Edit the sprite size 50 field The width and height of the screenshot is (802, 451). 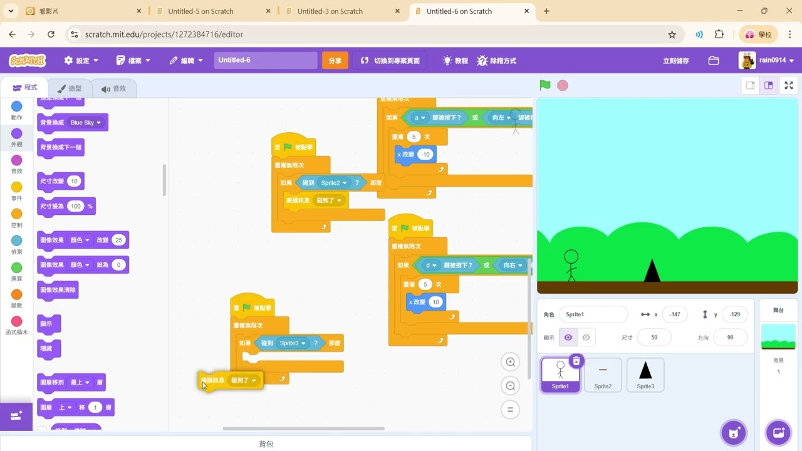click(x=654, y=337)
